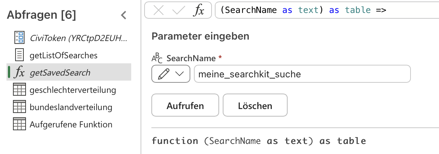Viewport: 439px width, 154px height.
Task: Click the CiviToken parameter query icon
Action: [x=19, y=37]
